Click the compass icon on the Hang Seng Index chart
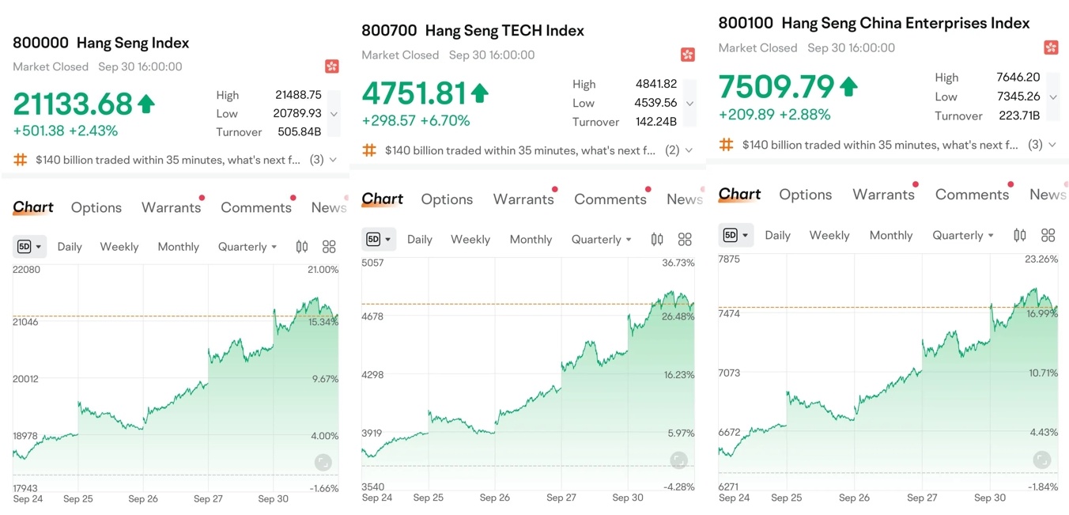The height and width of the screenshot is (515, 1069). coord(322,461)
